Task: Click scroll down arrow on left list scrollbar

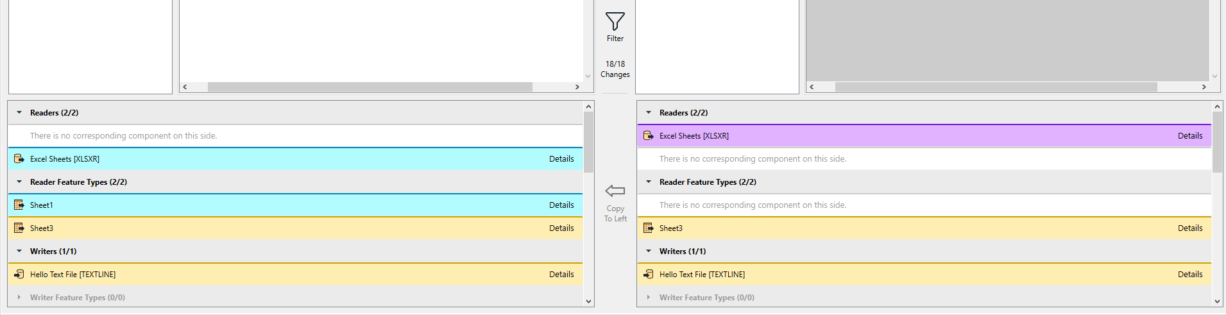Action: [588, 301]
